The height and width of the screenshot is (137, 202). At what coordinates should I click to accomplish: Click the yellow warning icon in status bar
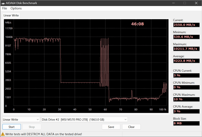point(3,134)
